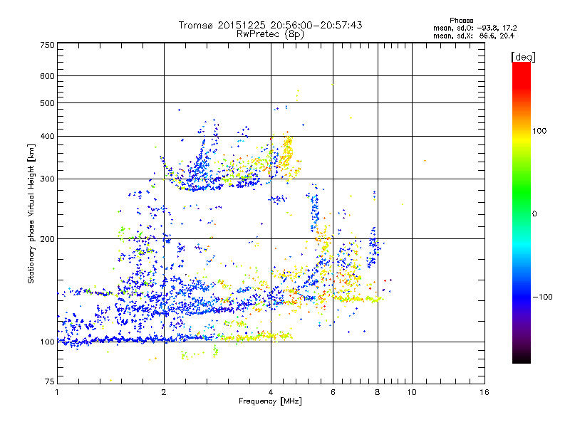Click the 10 x-axis tick label

point(412,392)
